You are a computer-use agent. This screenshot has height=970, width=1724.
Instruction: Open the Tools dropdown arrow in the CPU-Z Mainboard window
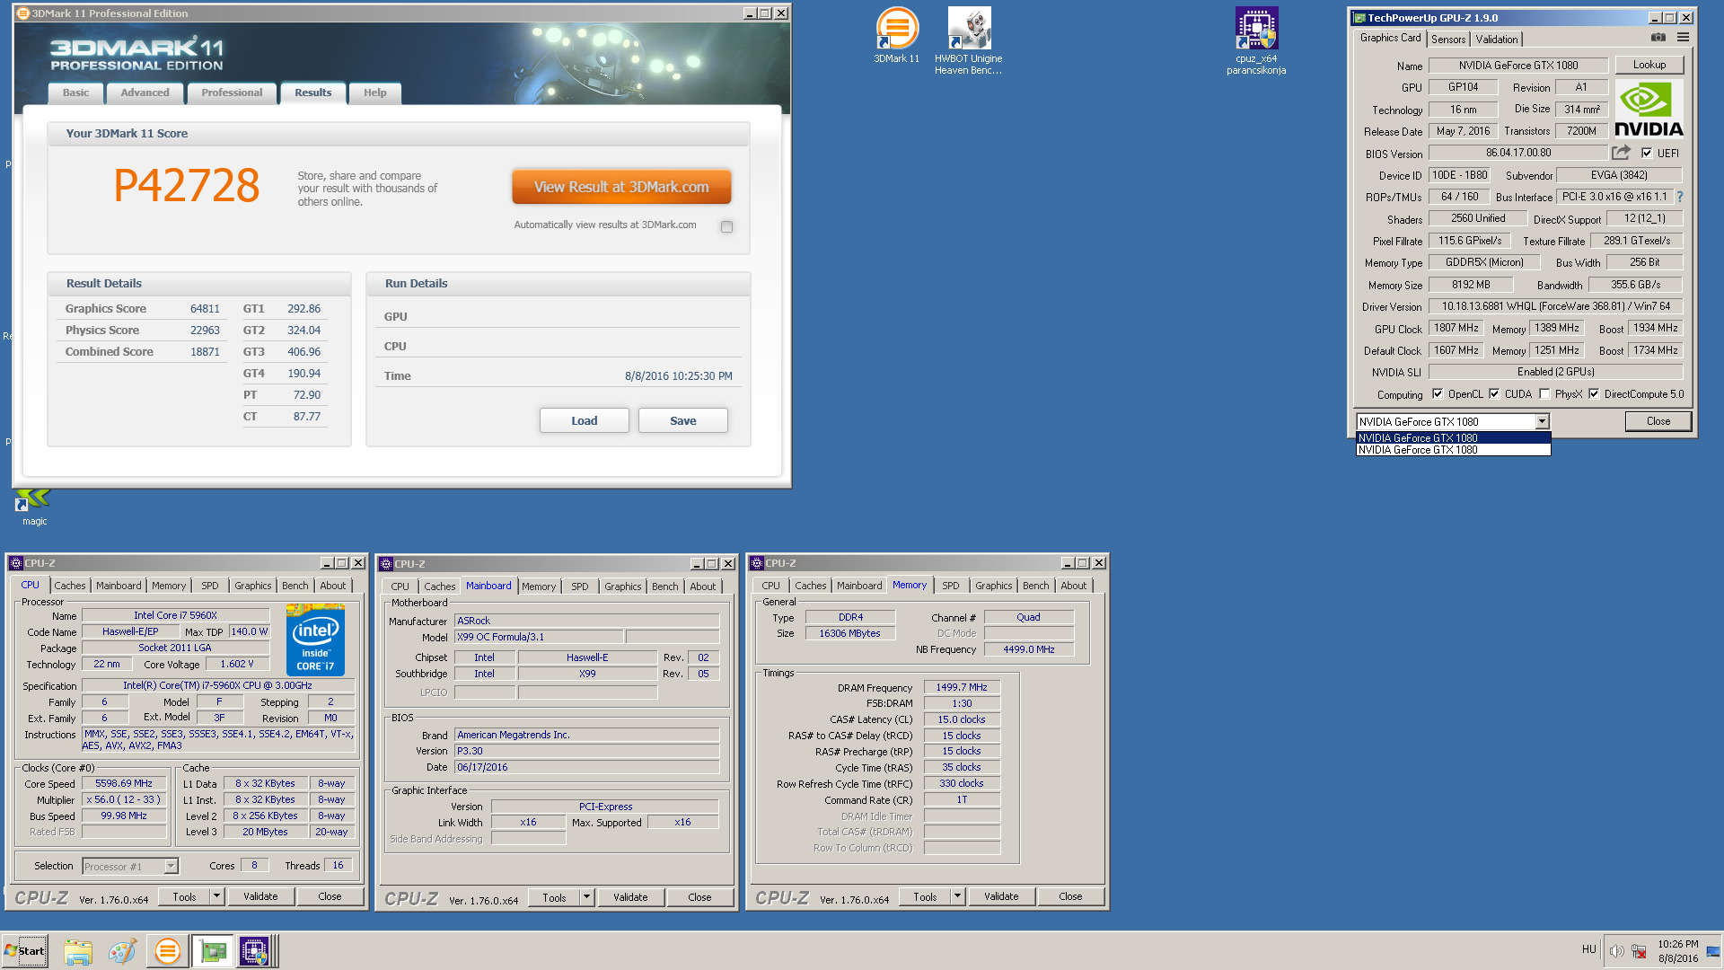[586, 896]
